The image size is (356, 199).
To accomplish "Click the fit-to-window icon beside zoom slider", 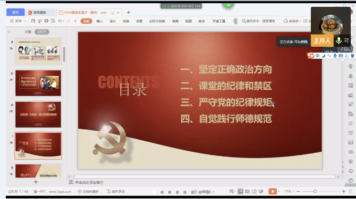I will point(351,192).
